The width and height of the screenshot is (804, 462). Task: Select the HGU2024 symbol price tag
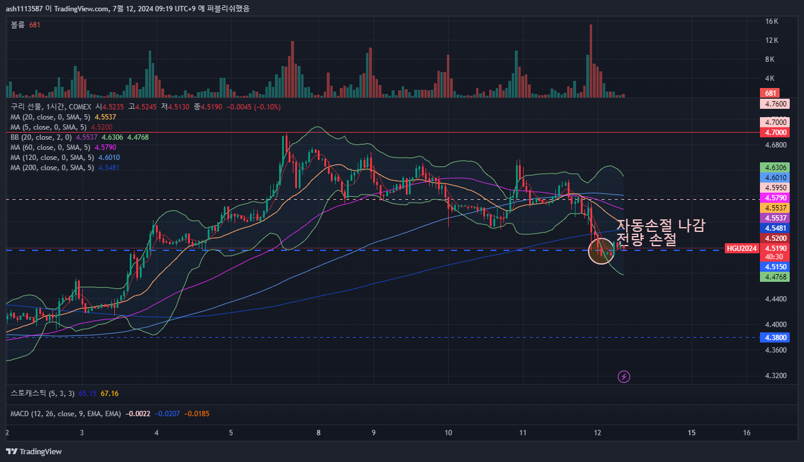point(742,249)
